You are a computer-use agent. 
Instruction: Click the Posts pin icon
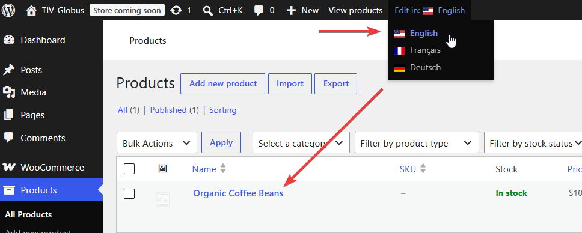8,70
